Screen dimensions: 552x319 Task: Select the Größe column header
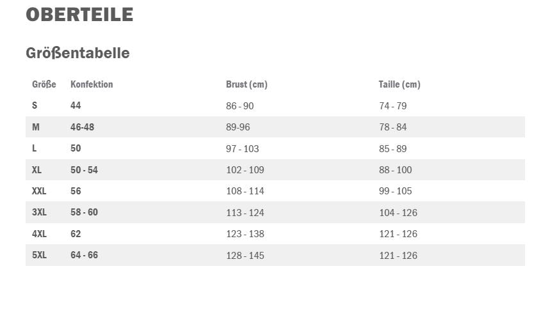coord(44,84)
